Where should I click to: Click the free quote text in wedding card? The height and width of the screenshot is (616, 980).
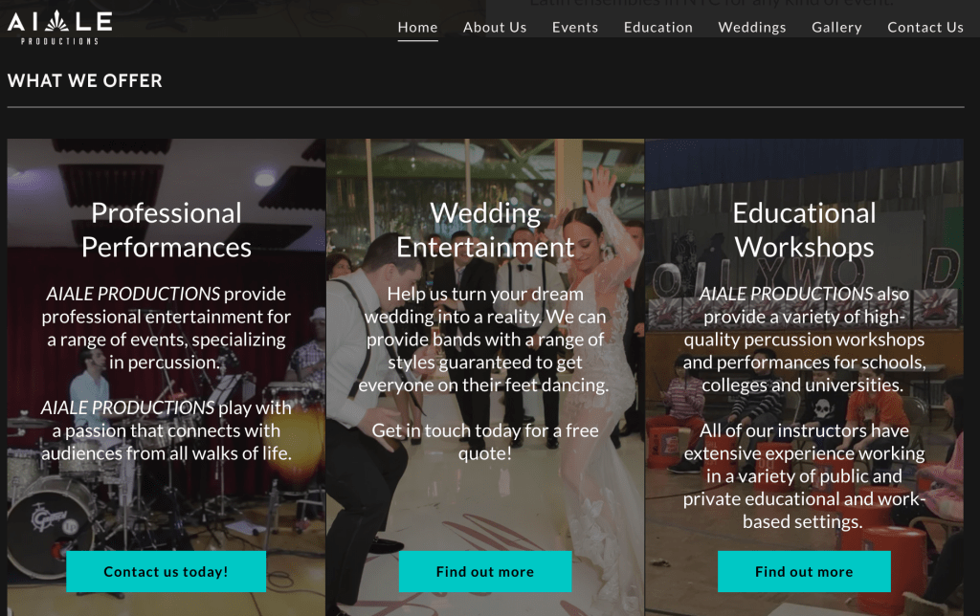[485, 442]
